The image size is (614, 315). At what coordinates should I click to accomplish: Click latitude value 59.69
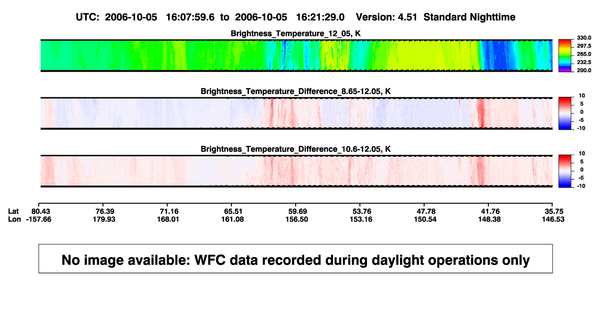coord(297,211)
